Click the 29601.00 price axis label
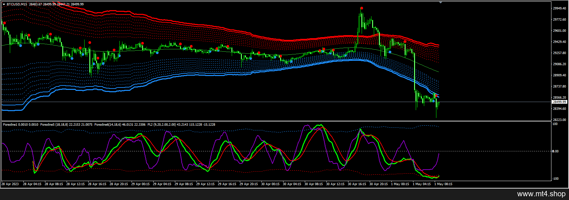This screenshot has height=200, width=569. [560, 31]
